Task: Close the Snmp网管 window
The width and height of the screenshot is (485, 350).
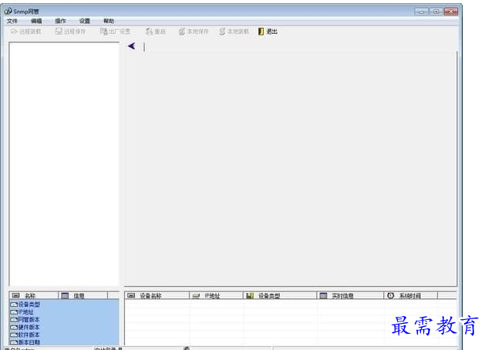Action: 451,12
